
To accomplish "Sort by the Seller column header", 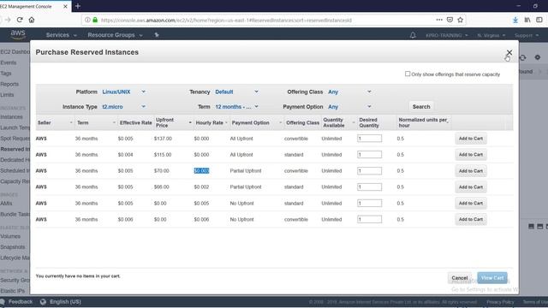I will (x=55, y=122).
